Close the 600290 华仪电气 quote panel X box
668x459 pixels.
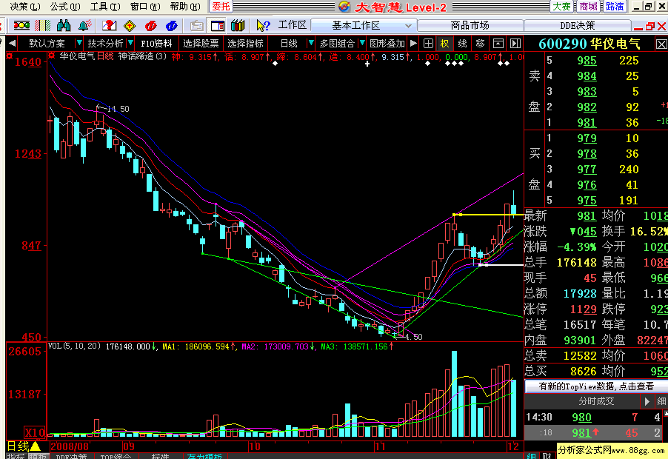[661, 44]
